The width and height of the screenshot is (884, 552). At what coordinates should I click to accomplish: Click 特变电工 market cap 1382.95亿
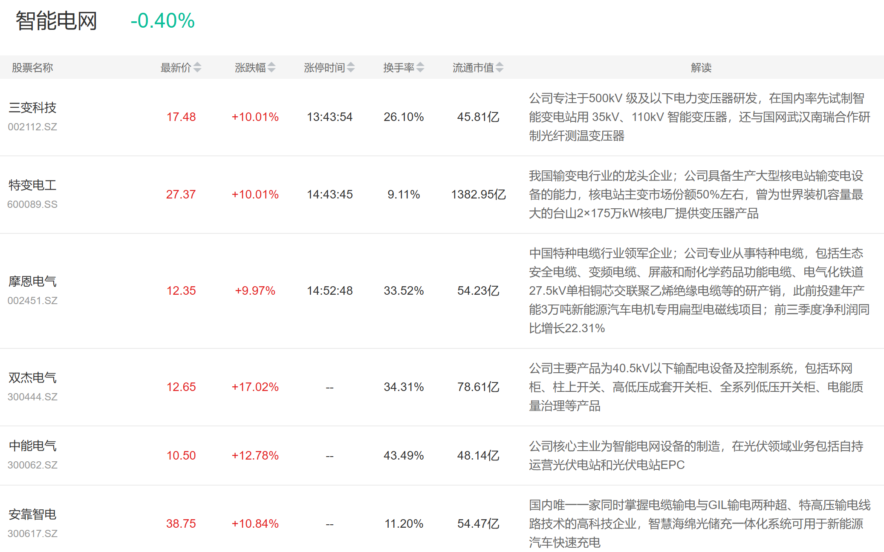478,195
